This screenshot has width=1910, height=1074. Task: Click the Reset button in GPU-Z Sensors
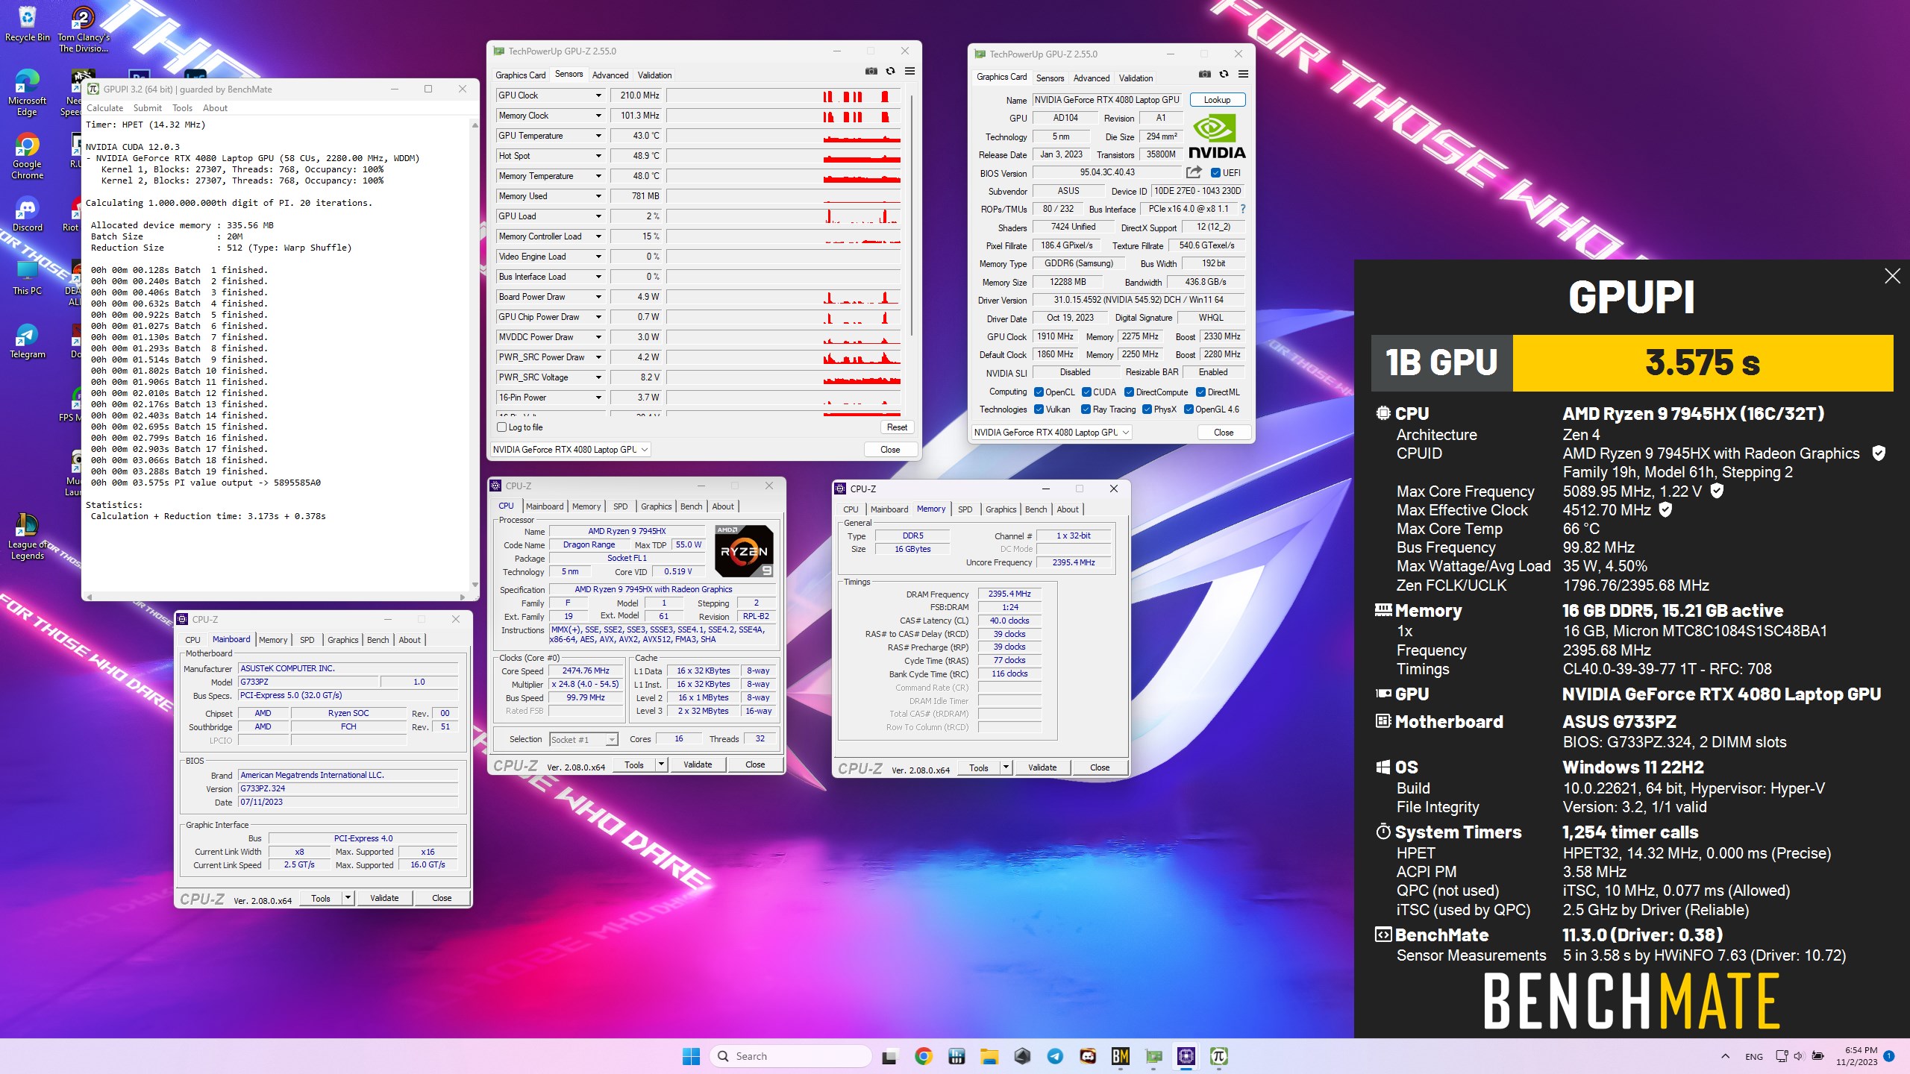[897, 427]
